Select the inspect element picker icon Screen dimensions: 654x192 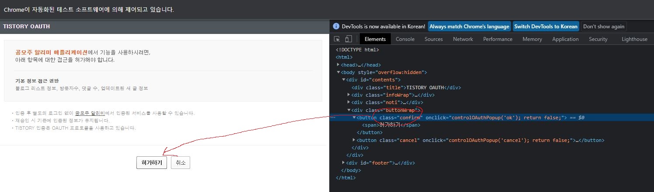click(x=337, y=39)
